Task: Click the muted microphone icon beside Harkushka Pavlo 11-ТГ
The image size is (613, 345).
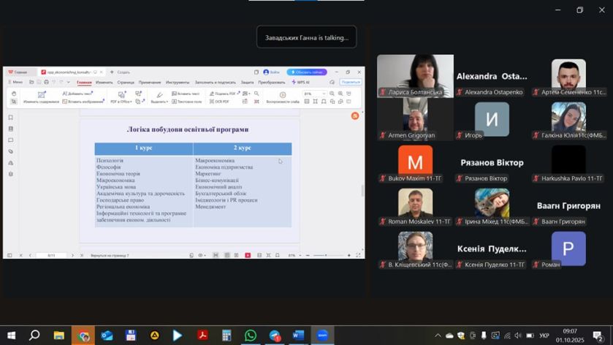Action: (x=536, y=178)
